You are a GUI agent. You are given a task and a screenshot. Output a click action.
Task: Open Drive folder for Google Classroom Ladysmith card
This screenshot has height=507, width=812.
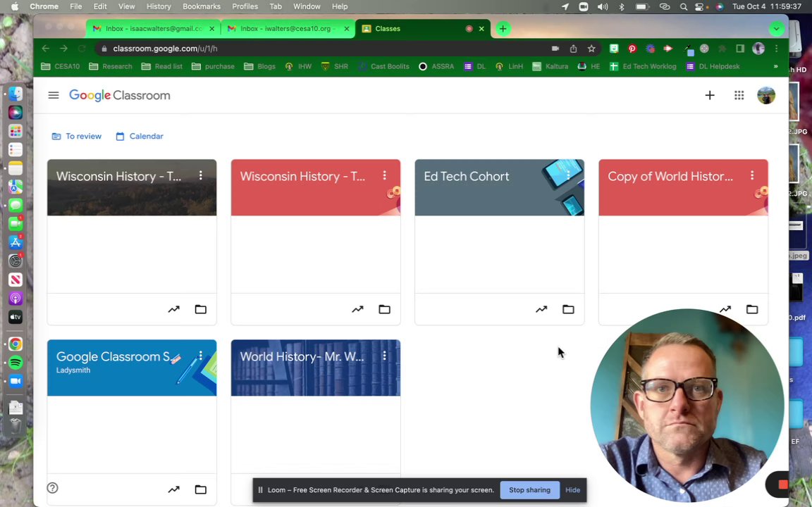pos(200,489)
